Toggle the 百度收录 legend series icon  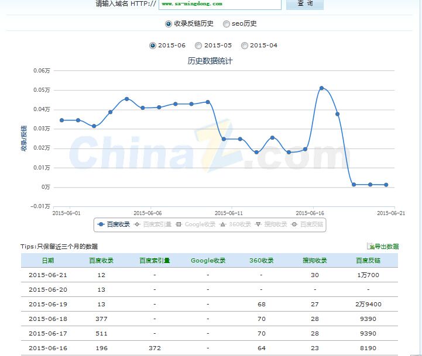point(101,224)
